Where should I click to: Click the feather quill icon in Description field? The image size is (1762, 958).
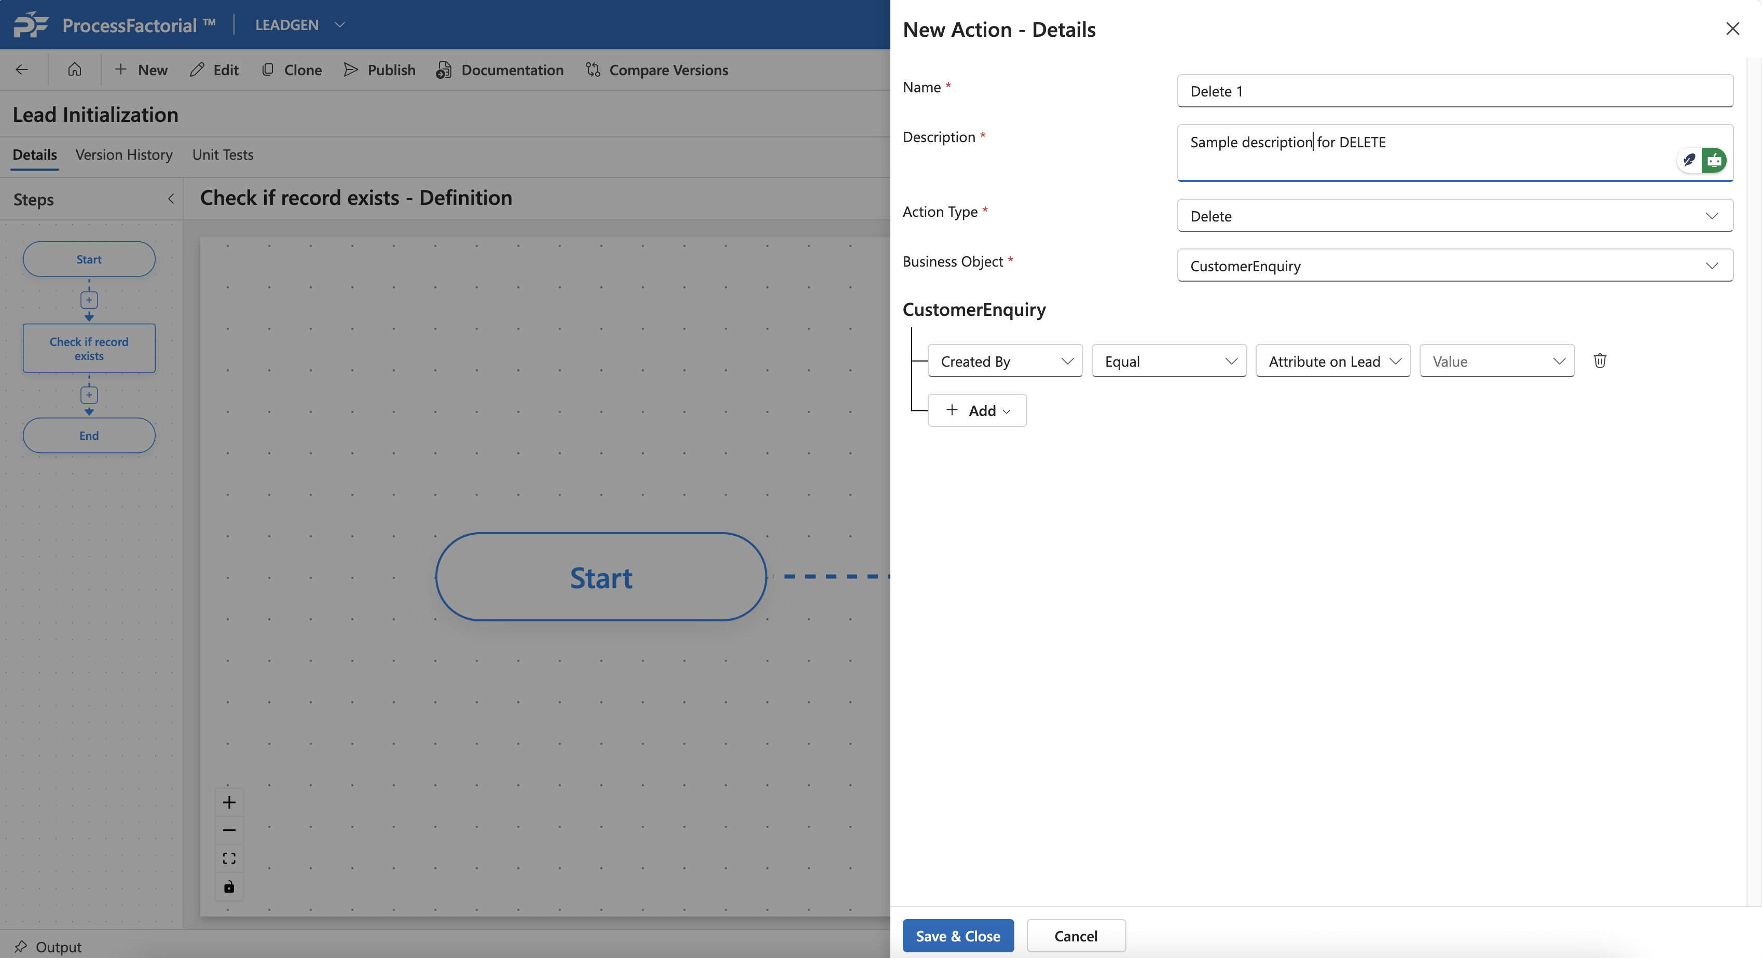(x=1689, y=160)
